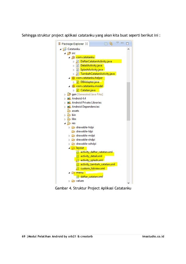Expand the drawable-hdpi folder node

point(69,128)
